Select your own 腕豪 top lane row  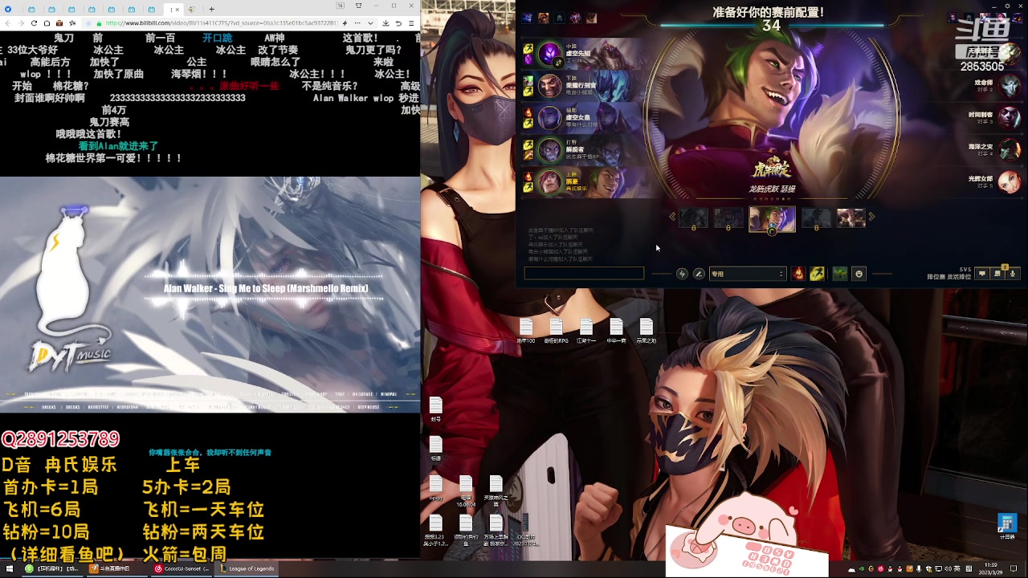point(582,181)
